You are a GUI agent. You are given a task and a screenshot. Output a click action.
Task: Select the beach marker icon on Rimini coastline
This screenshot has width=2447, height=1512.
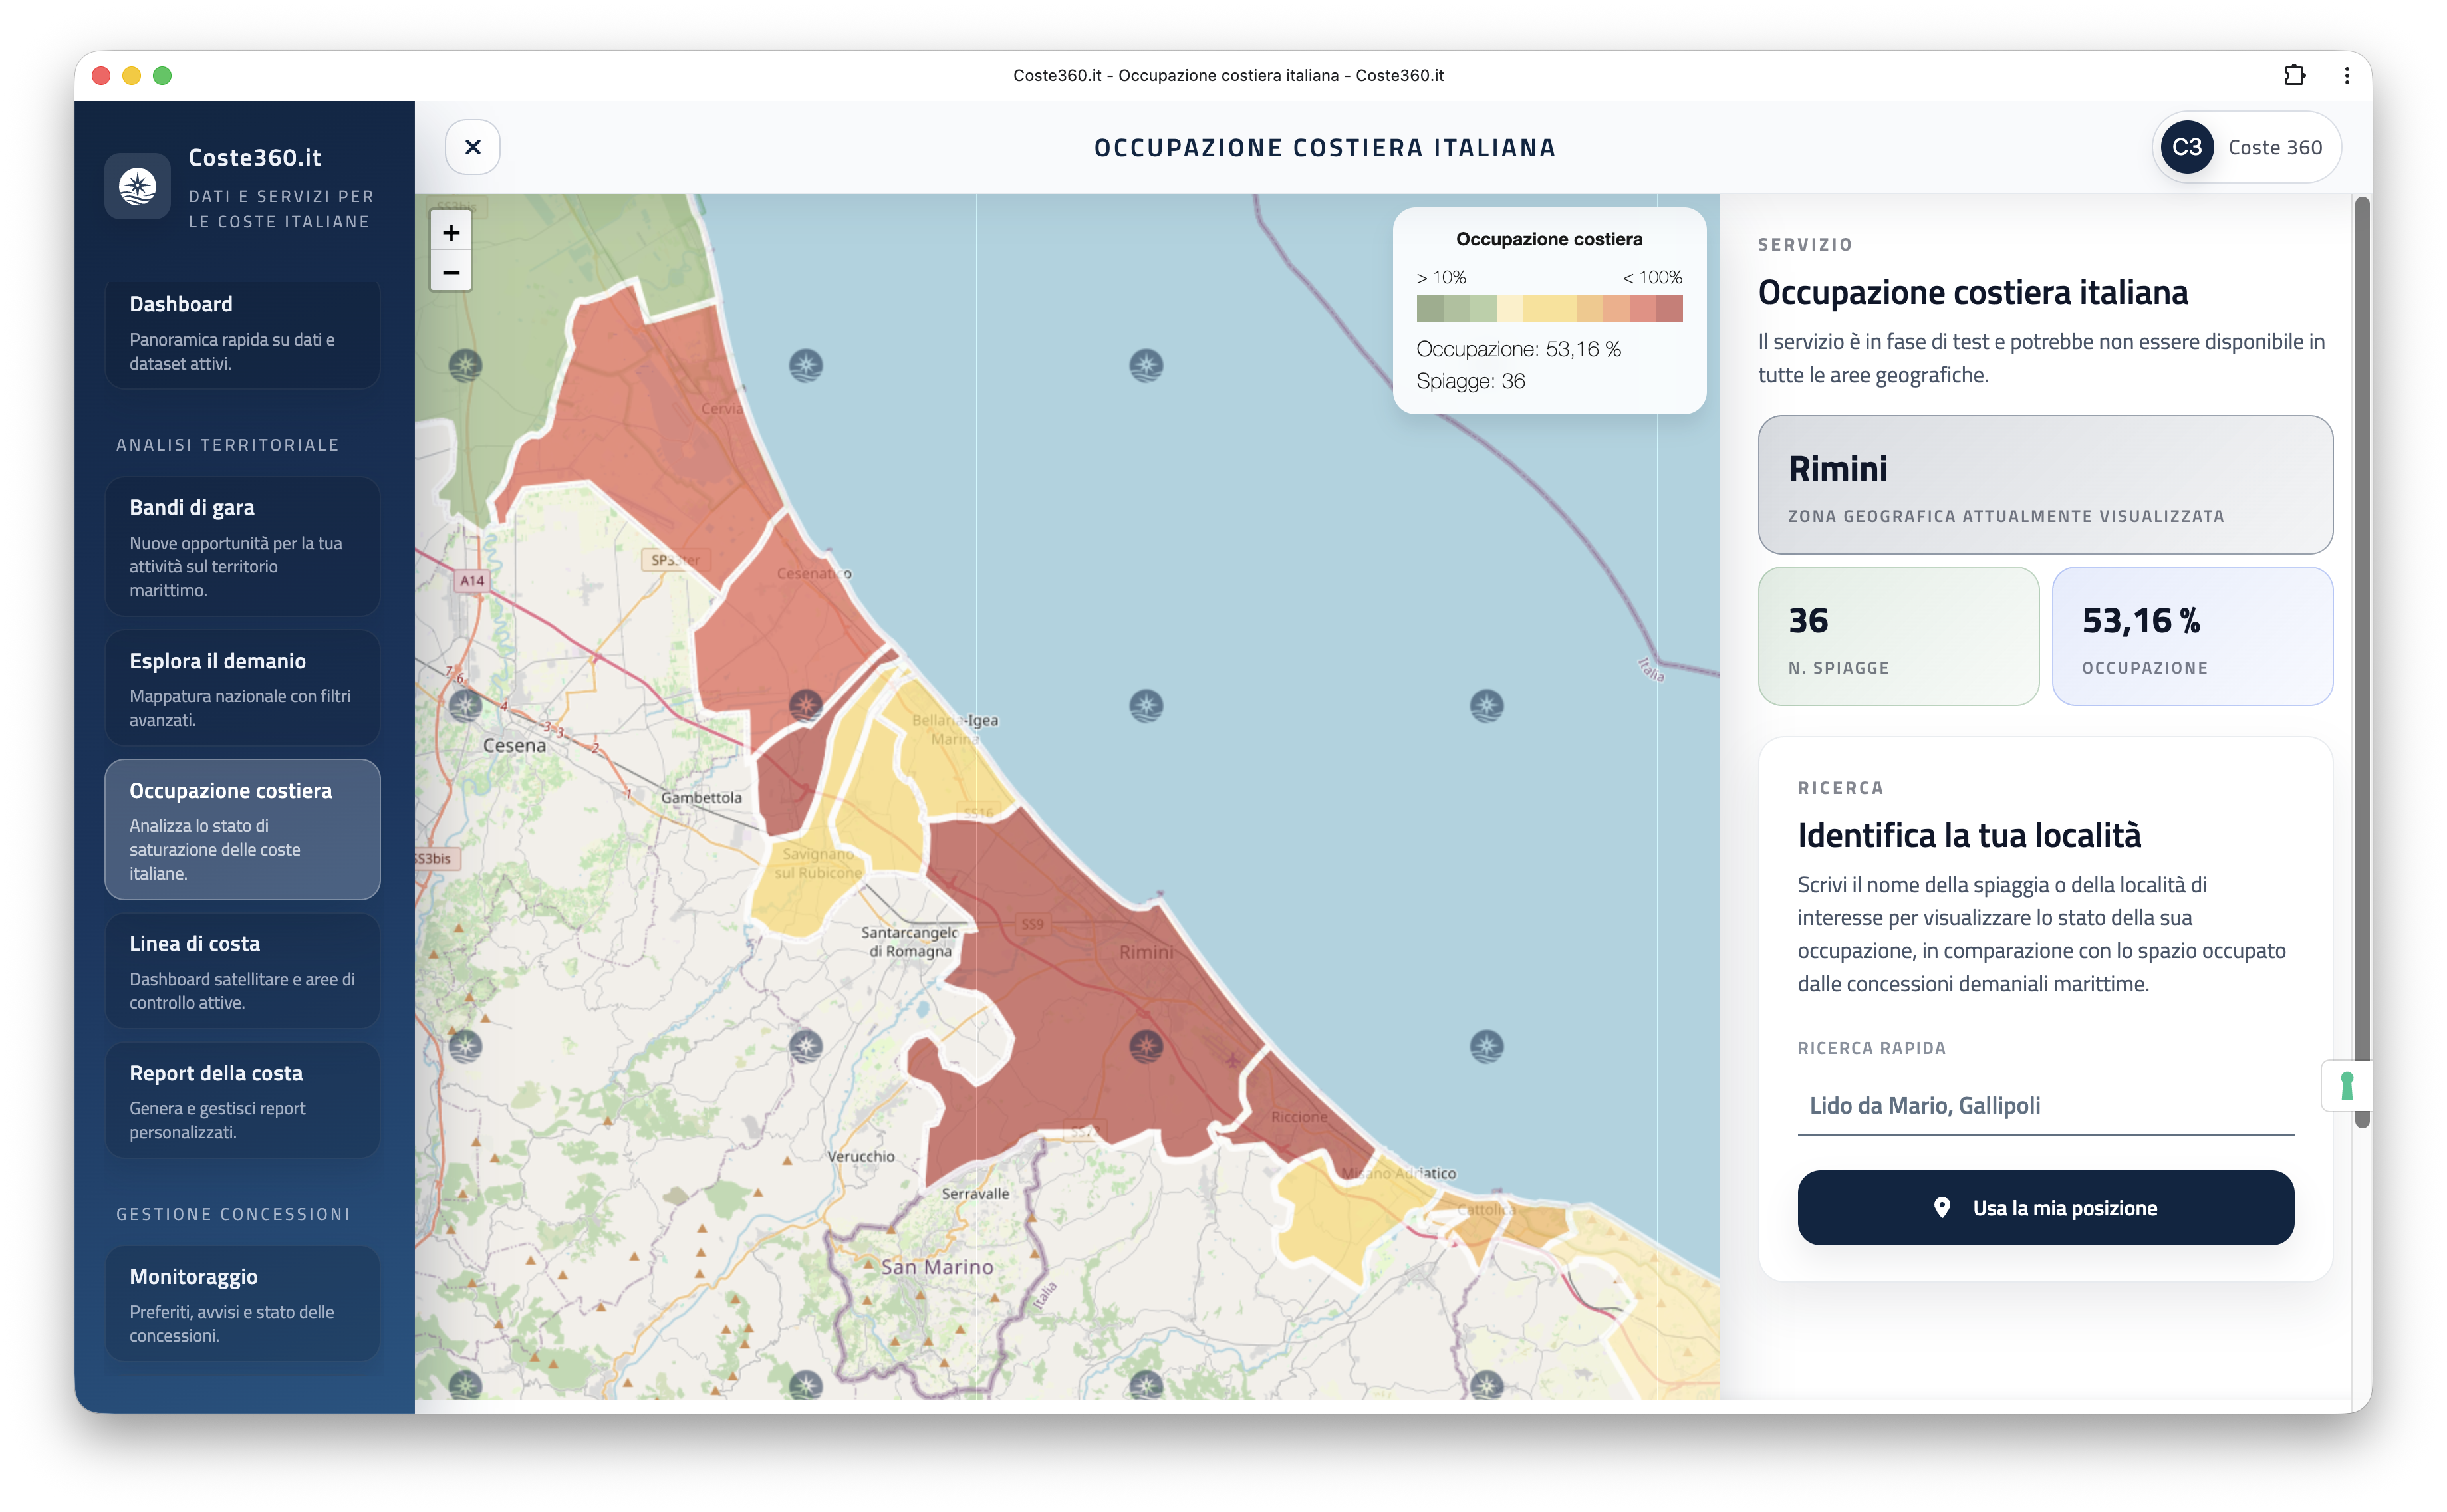1146,1046
